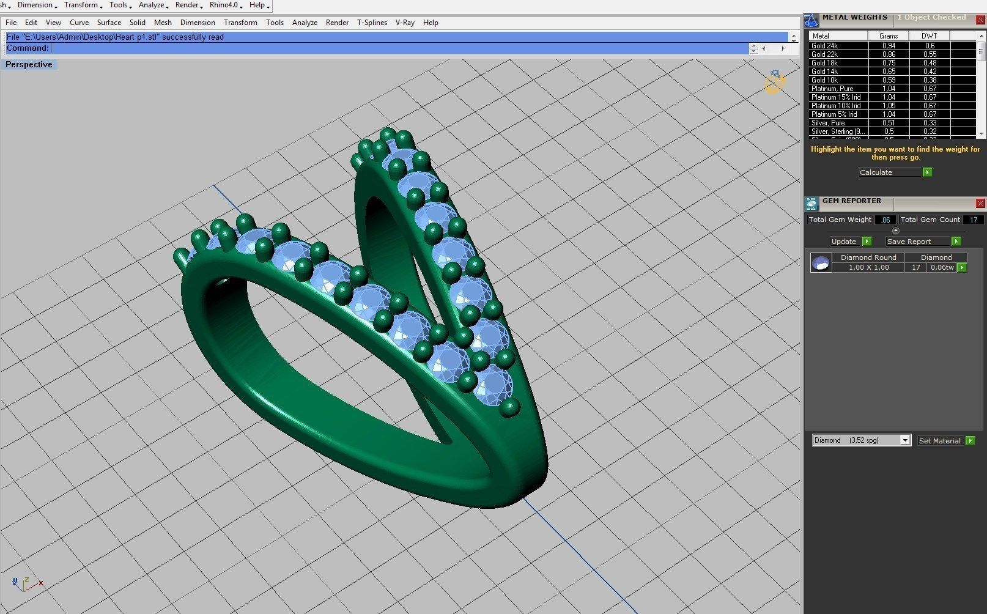Close the Gem Reporter panel
Screen dimensions: 987x614
980,203
